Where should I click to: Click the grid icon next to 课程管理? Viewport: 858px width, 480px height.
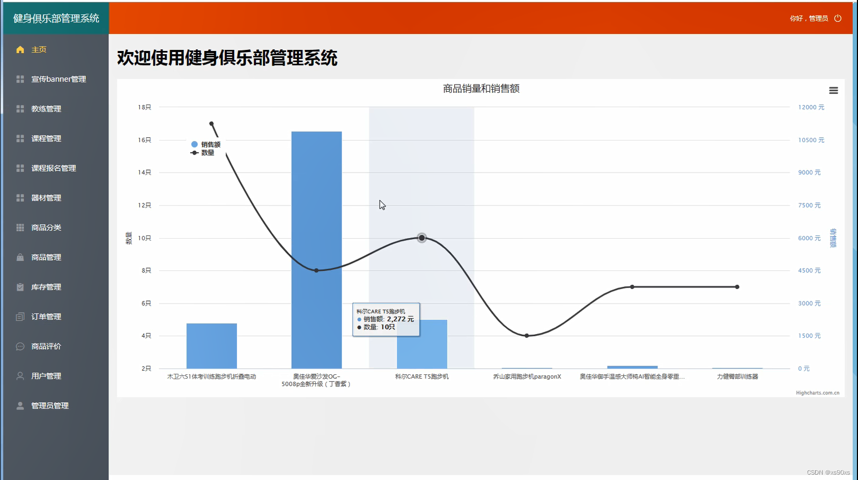click(20, 138)
